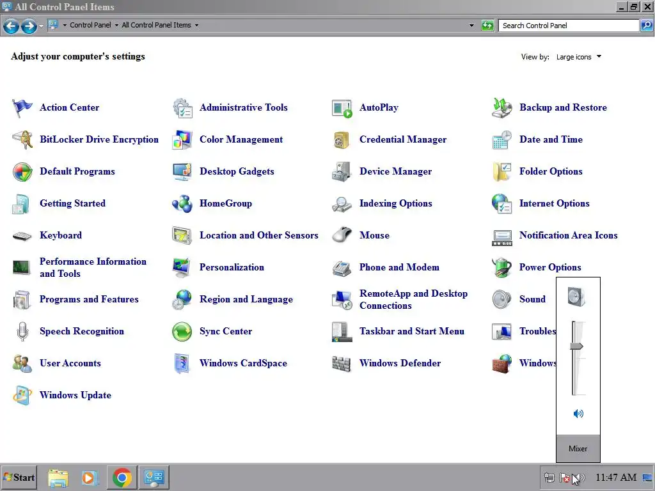This screenshot has height=491, width=655.
Task: Open the Backup and Restore icon
Action: tap(501, 107)
